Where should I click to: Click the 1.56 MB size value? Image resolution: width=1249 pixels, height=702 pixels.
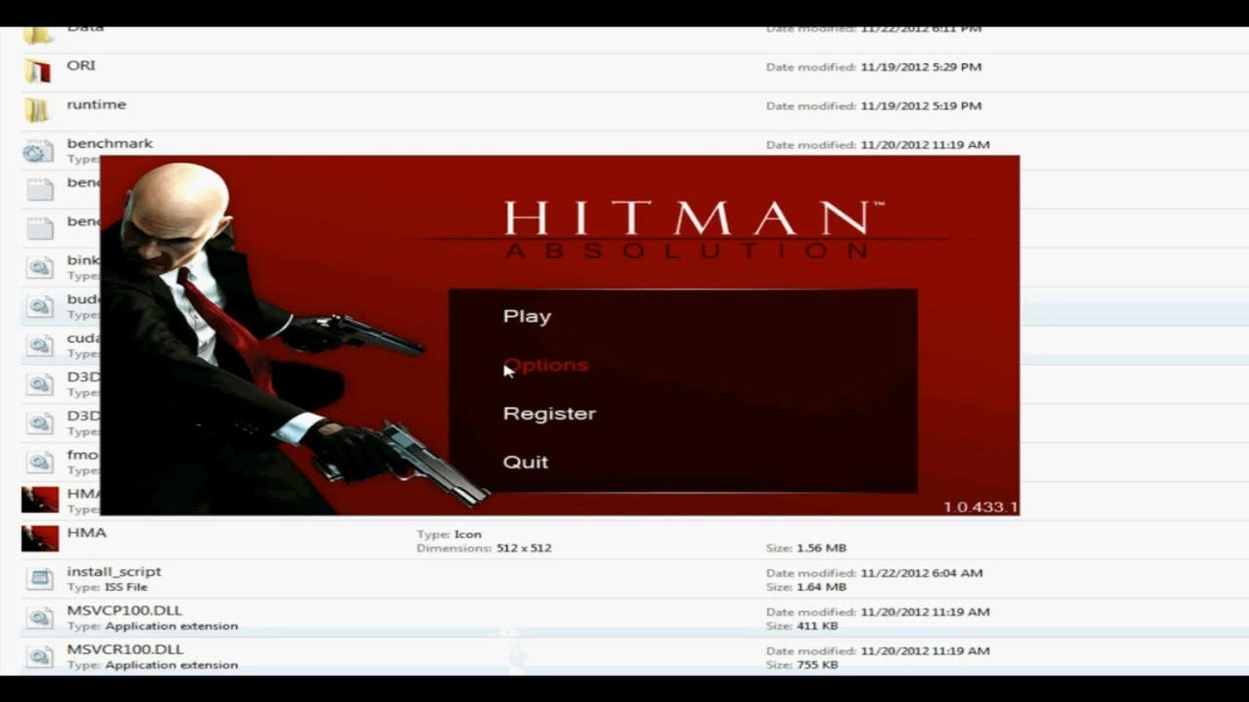[x=822, y=548]
